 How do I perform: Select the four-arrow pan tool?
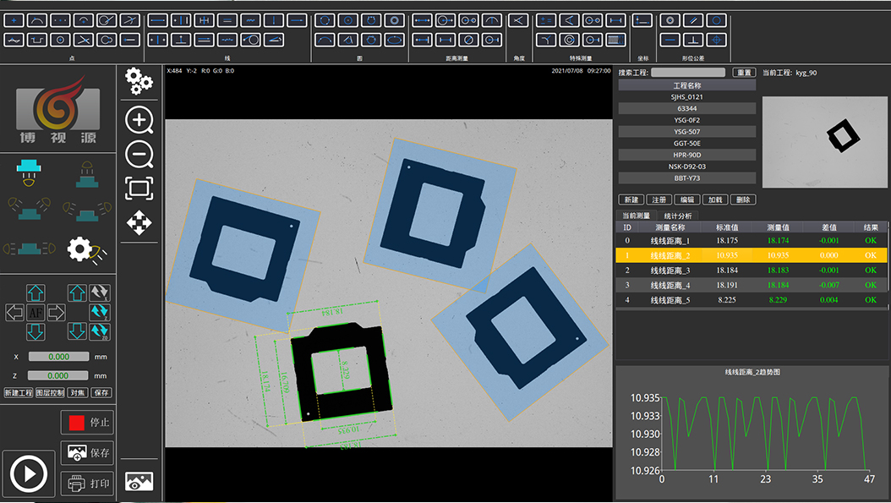pyautogui.click(x=139, y=223)
